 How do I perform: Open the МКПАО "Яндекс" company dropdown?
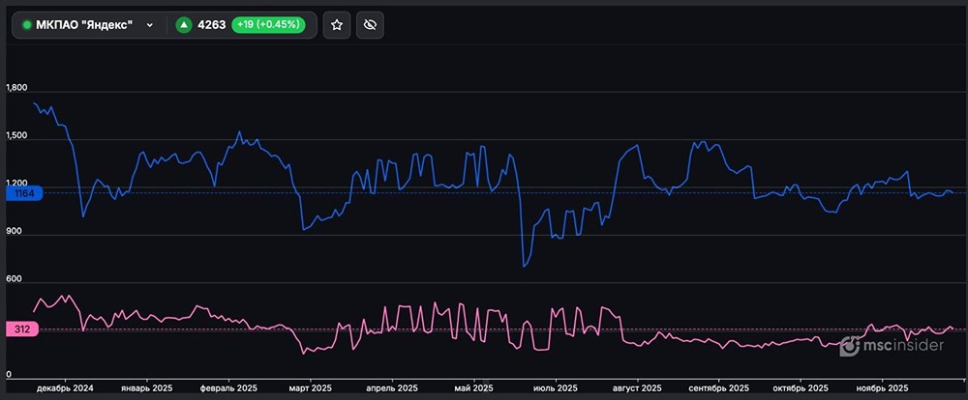point(148,25)
